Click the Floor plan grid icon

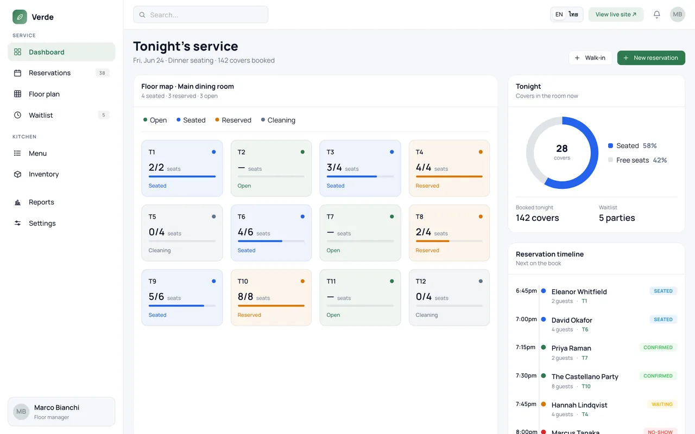[17, 94]
